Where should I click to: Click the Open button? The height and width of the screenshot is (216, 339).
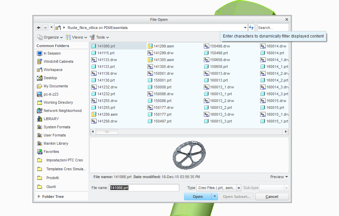[198, 197]
